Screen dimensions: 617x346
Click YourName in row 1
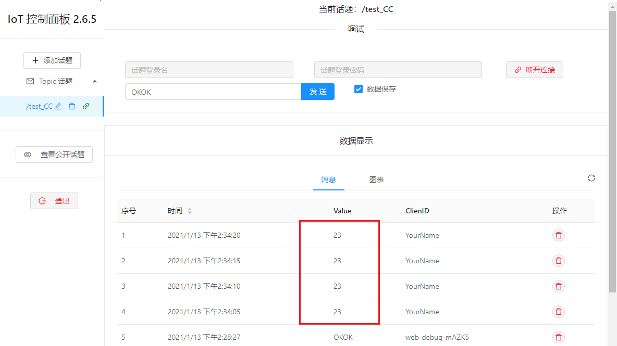pos(422,235)
